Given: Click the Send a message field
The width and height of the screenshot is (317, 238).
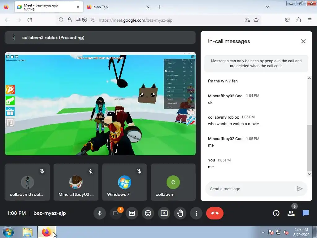Looking at the screenshot, I should click(251, 189).
